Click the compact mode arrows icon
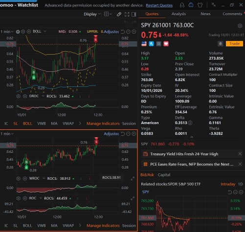245x232 pixels. 214,5
